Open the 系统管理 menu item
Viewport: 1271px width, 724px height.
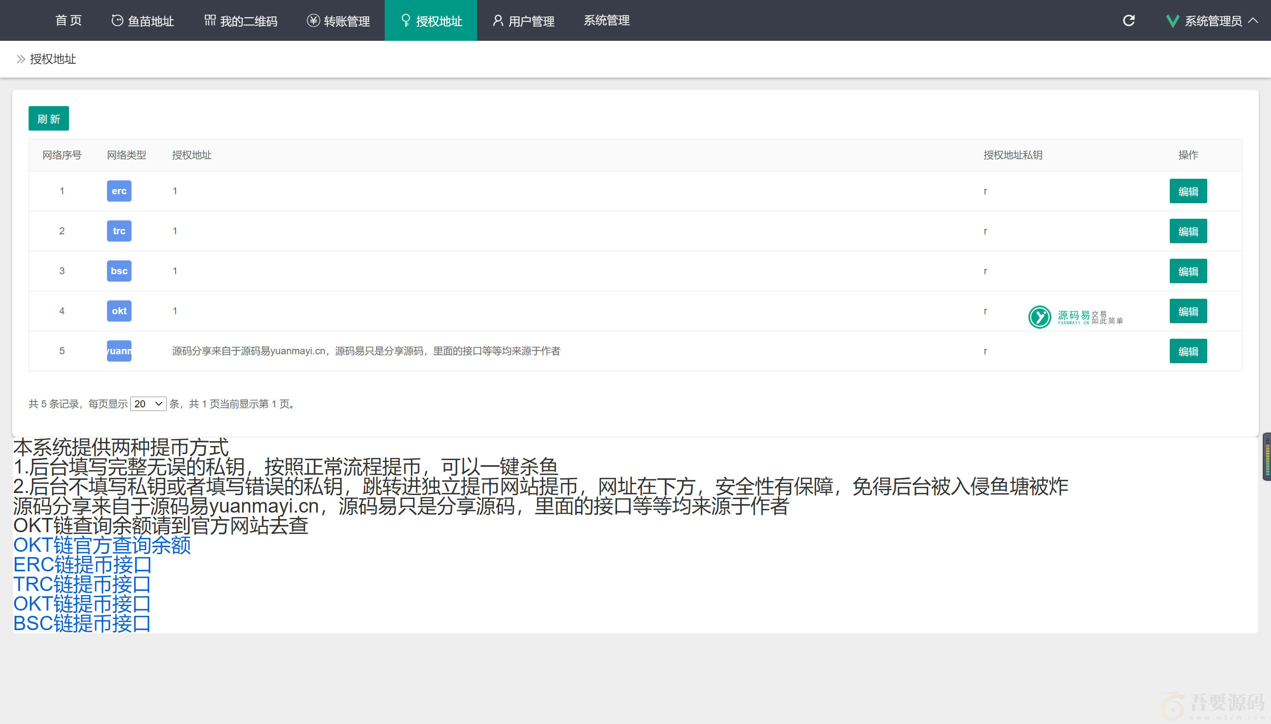click(607, 20)
